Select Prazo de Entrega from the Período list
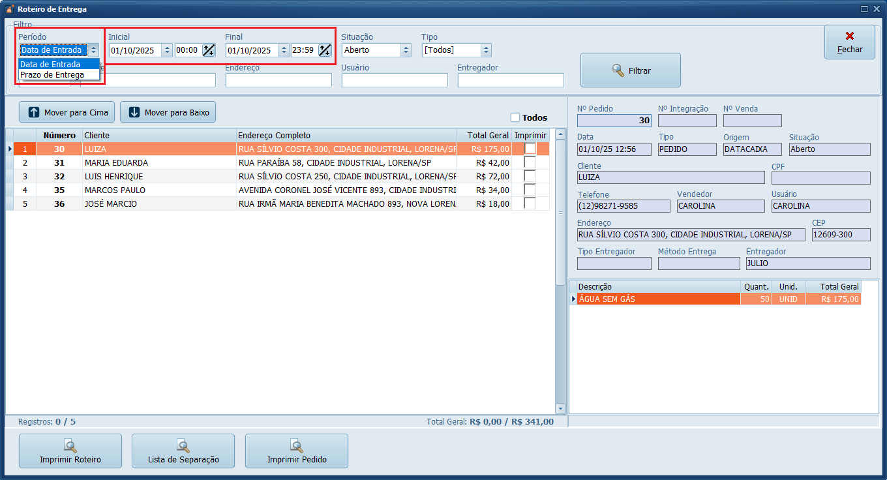887x480 pixels. pos(52,75)
